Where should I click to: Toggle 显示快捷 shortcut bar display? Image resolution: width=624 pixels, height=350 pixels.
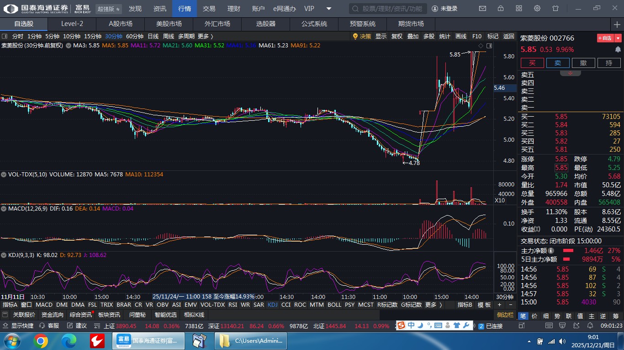(18, 326)
